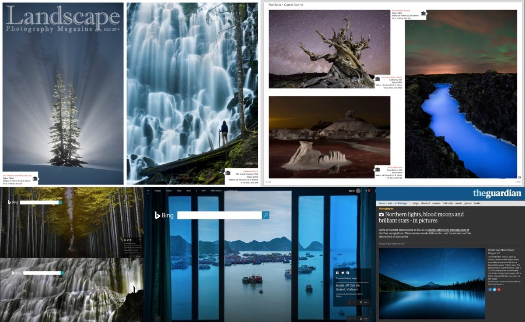Open the profile avatar next to Sign in
This screenshot has width=525, height=322.
(358, 191)
